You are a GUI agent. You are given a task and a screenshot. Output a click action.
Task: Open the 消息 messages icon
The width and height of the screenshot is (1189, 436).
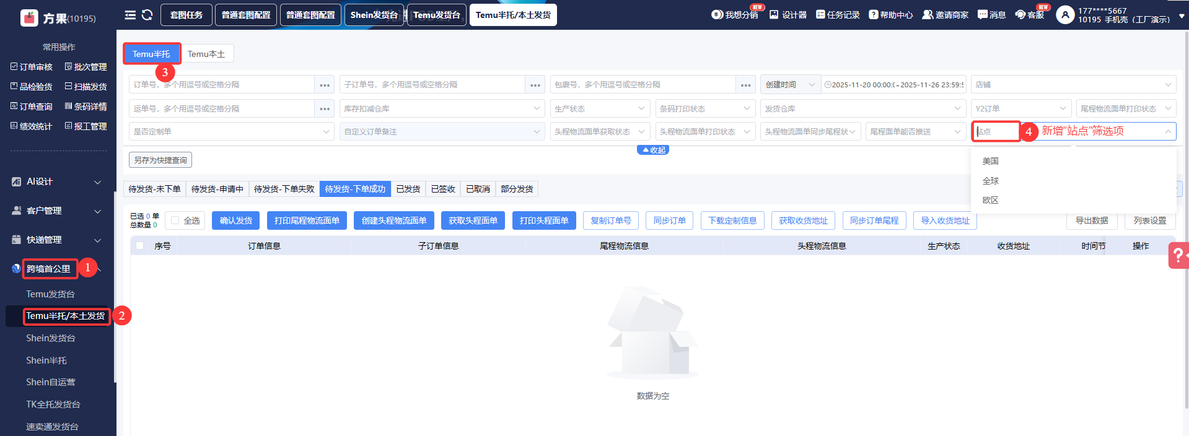pos(983,15)
